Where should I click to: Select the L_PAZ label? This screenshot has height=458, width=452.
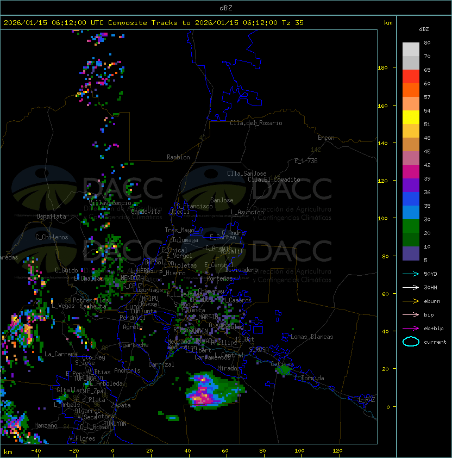[x=367, y=400]
